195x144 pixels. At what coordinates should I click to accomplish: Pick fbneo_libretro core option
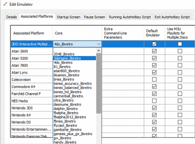pos(74,121)
